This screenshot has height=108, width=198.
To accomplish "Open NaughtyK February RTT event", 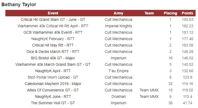I will coord(53,39).
